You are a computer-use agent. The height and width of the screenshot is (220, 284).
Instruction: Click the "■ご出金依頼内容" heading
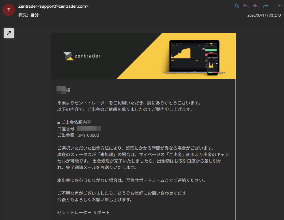(x=74, y=122)
